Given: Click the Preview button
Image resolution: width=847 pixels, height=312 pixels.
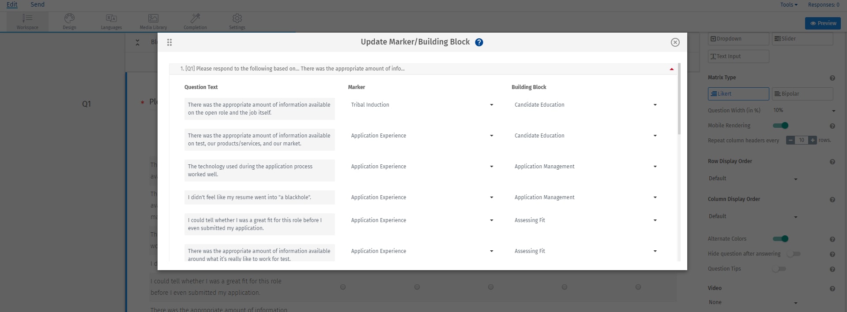Looking at the screenshot, I should point(823,23).
